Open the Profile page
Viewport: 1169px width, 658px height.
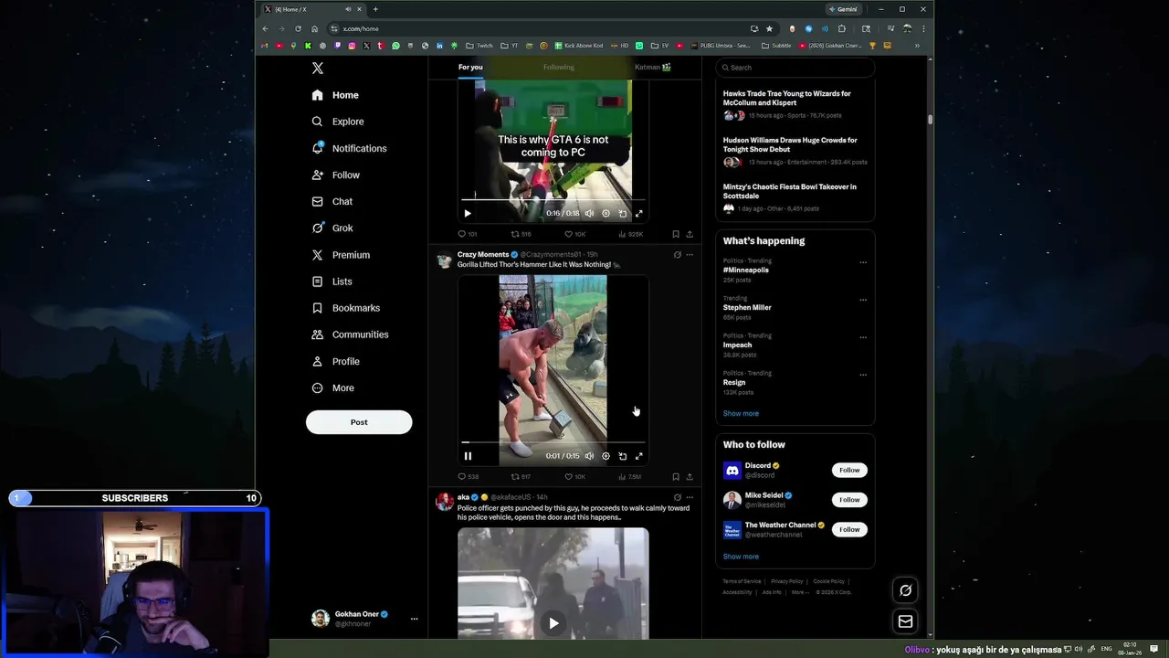point(335,361)
